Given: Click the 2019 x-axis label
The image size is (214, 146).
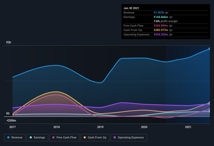Looking at the screenshot, I should 100,127.
